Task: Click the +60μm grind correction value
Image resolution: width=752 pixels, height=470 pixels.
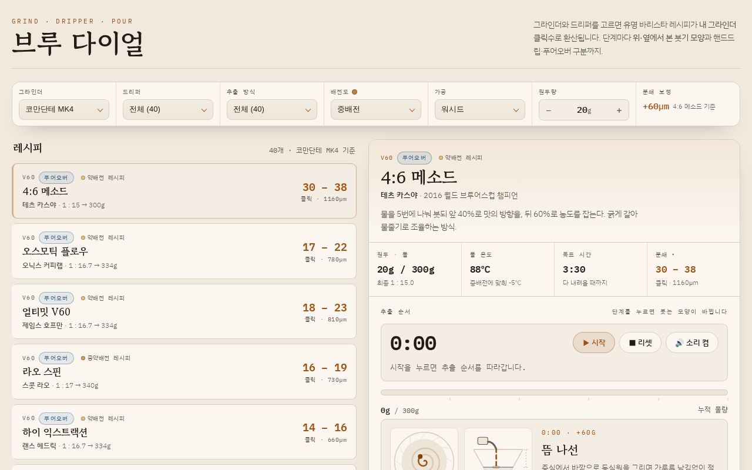Action: click(656, 106)
